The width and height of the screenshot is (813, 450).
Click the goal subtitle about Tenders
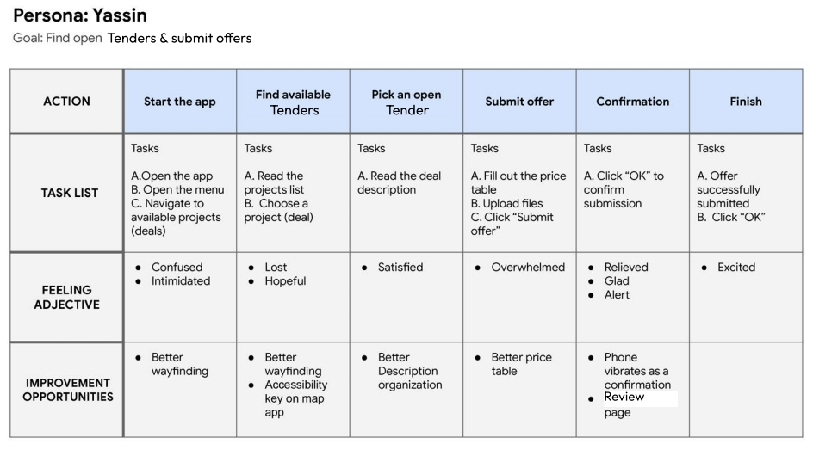click(132, 38)
